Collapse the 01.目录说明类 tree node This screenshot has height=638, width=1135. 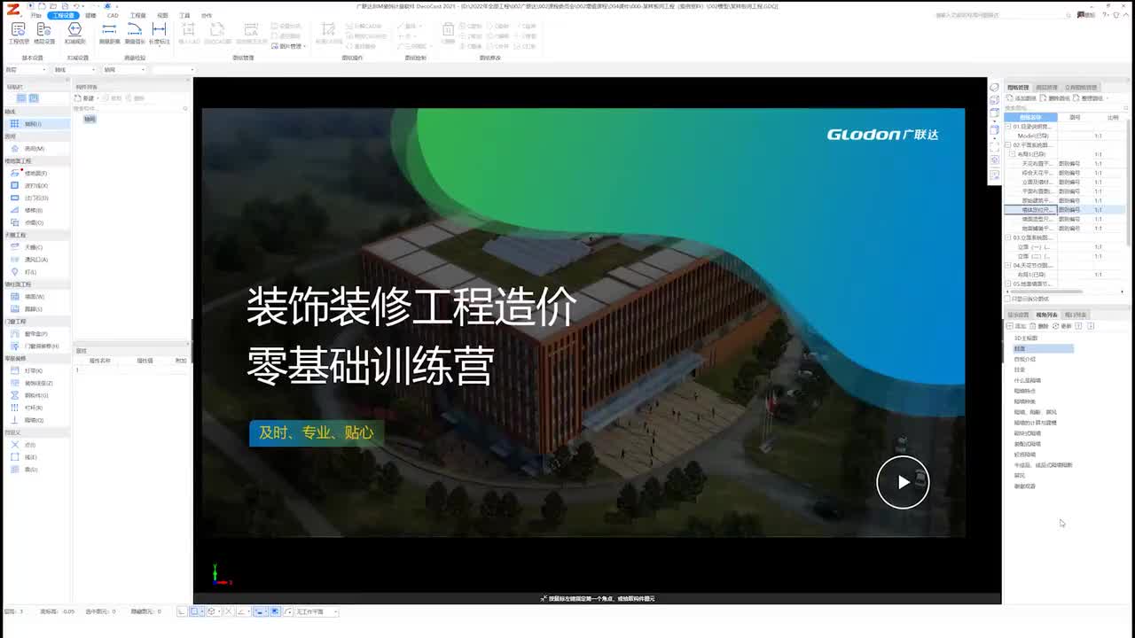(x=1008, y=127)
